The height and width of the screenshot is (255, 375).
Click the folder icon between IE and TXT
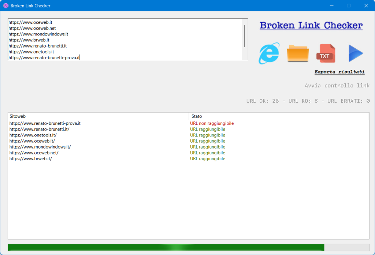[x=298, y=53]
